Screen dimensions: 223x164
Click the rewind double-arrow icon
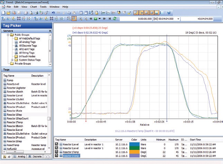pos(91,18)
